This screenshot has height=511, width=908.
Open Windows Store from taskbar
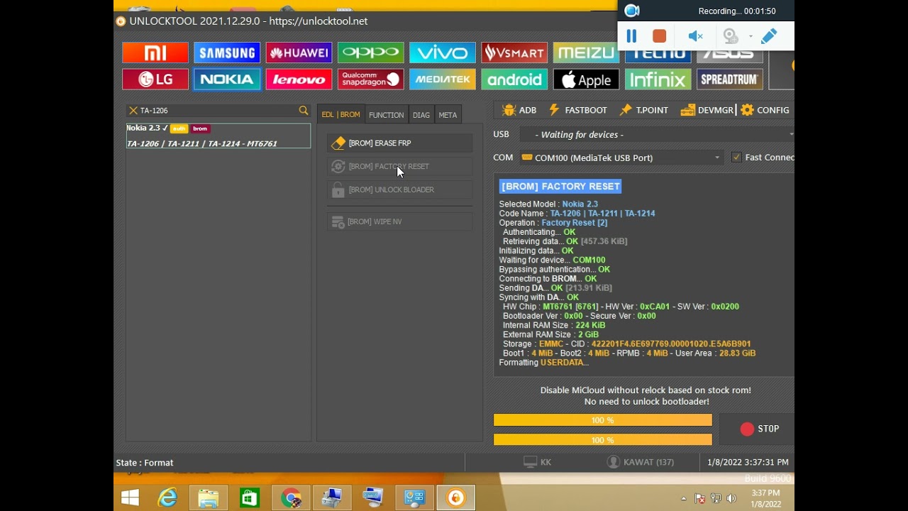pos(250,498)
